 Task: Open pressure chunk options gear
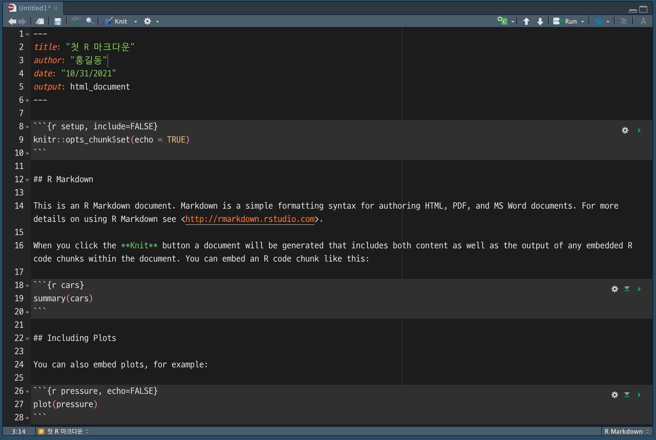click(615, 395)
